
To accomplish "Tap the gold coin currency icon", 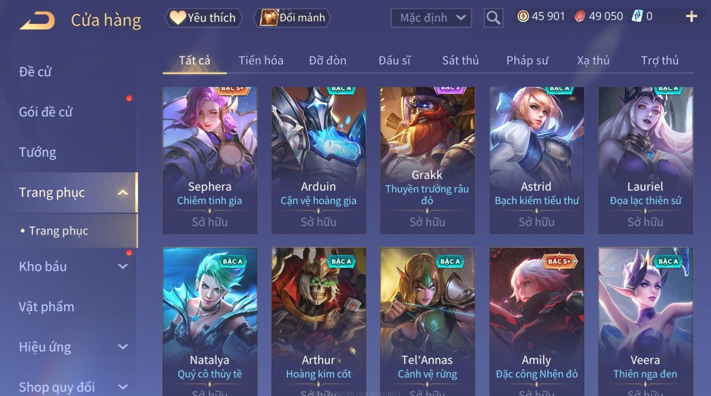I will click(x=523, y=16).
